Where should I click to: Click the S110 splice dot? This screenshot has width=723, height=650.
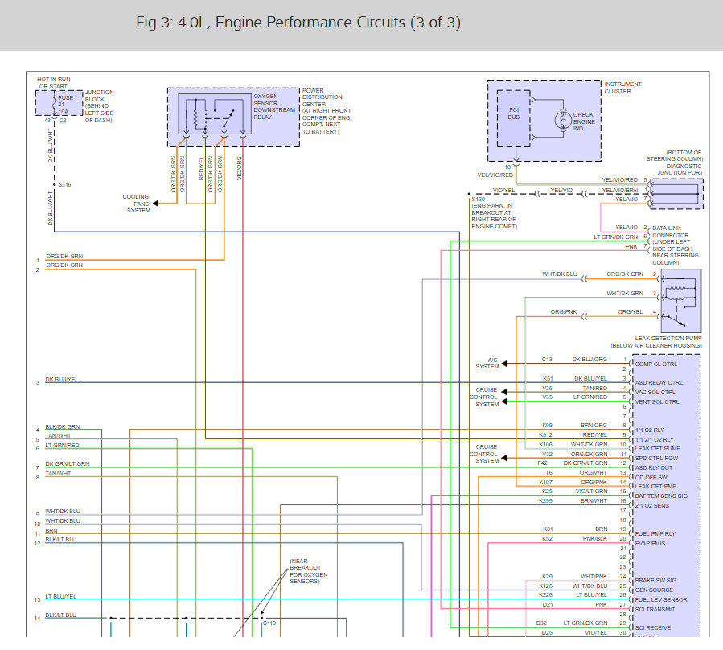click(x=262, y=618)
